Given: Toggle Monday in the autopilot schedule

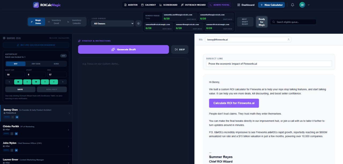Looking at the screenshot, I should (x=18, y=82).
